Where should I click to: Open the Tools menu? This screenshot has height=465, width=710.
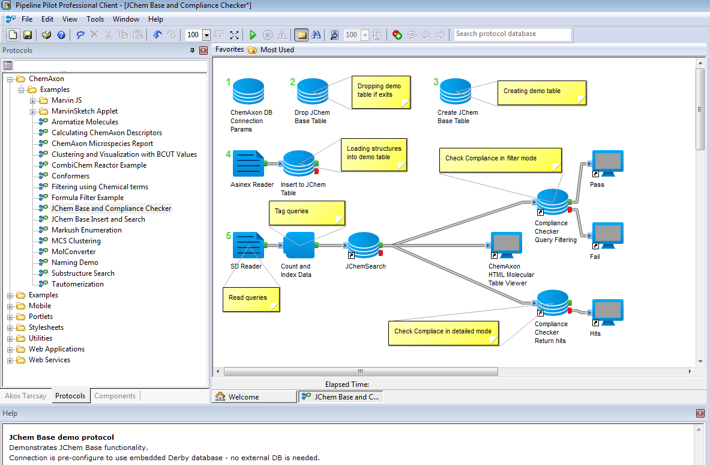95,19
